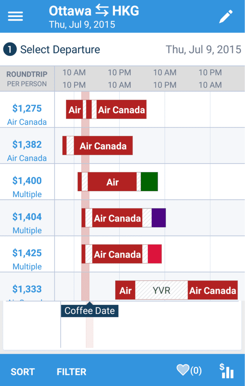245x386 pixels.
Task: Tap the YVR layover segment
Action: [161, 290]
